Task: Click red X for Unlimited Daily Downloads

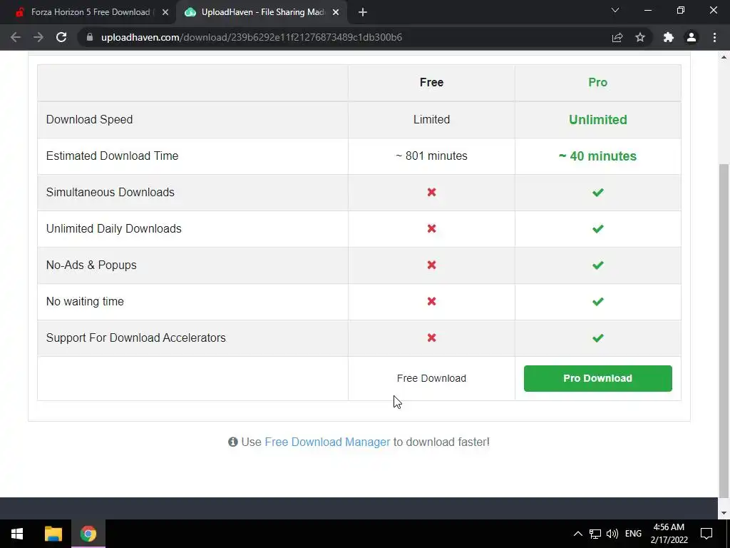Action: 431,228
